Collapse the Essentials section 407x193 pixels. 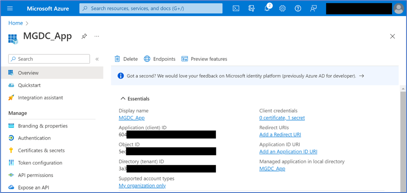coord(135,99)
